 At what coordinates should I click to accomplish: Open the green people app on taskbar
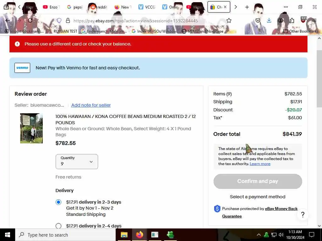click(170, 235)
